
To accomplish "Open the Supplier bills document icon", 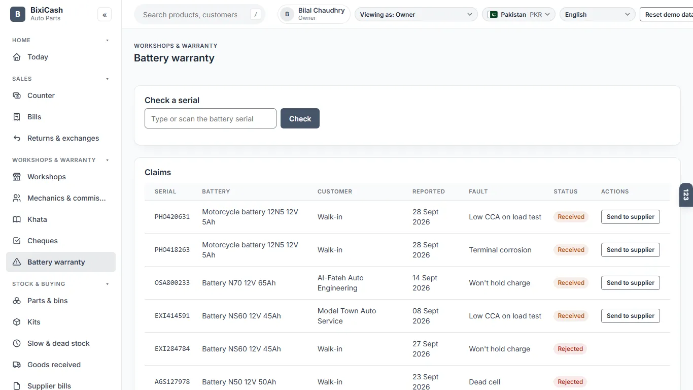I will point(17,386).
